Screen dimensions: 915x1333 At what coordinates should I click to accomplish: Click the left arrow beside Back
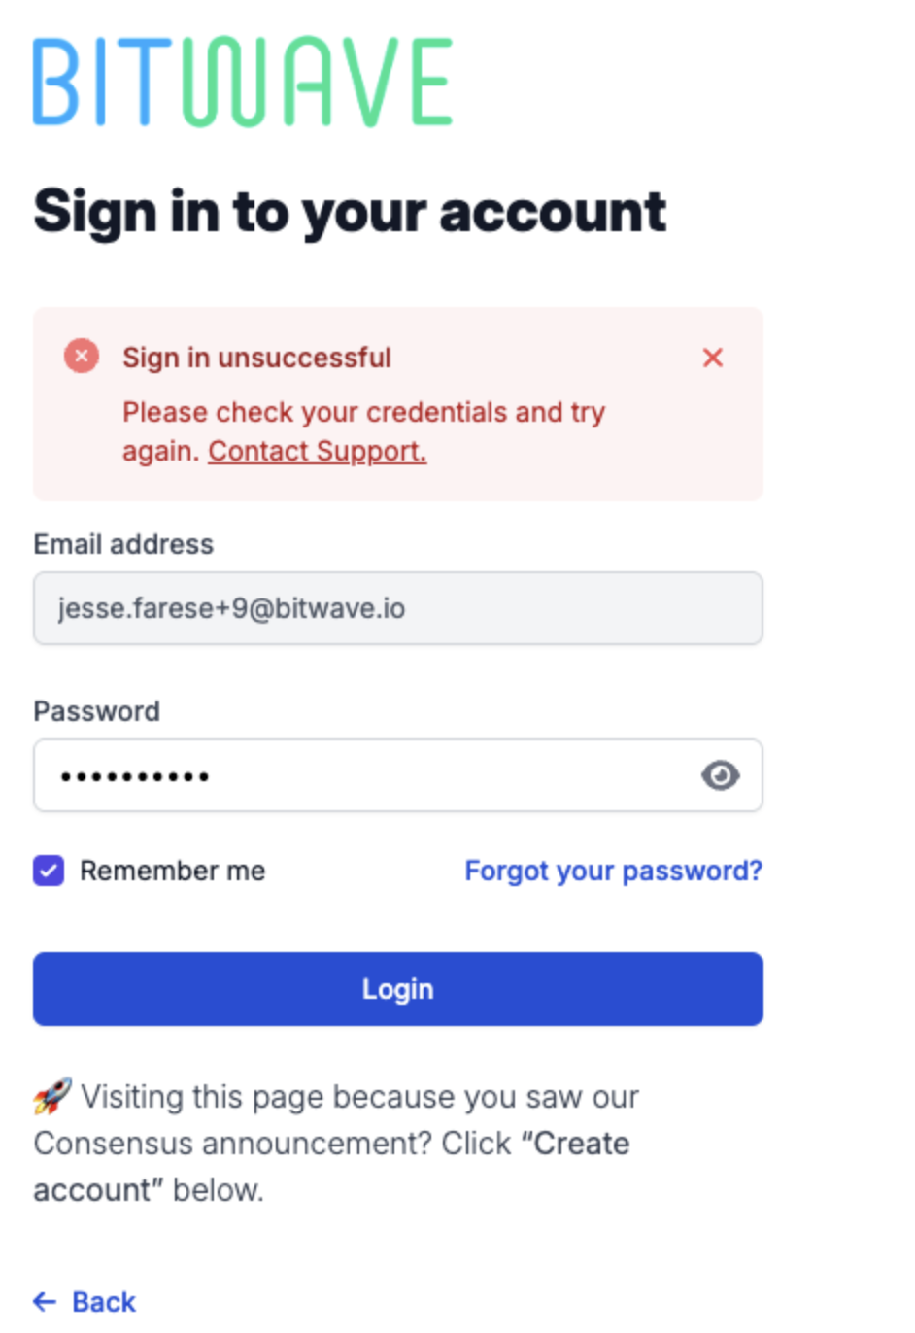pos(45,1302)
